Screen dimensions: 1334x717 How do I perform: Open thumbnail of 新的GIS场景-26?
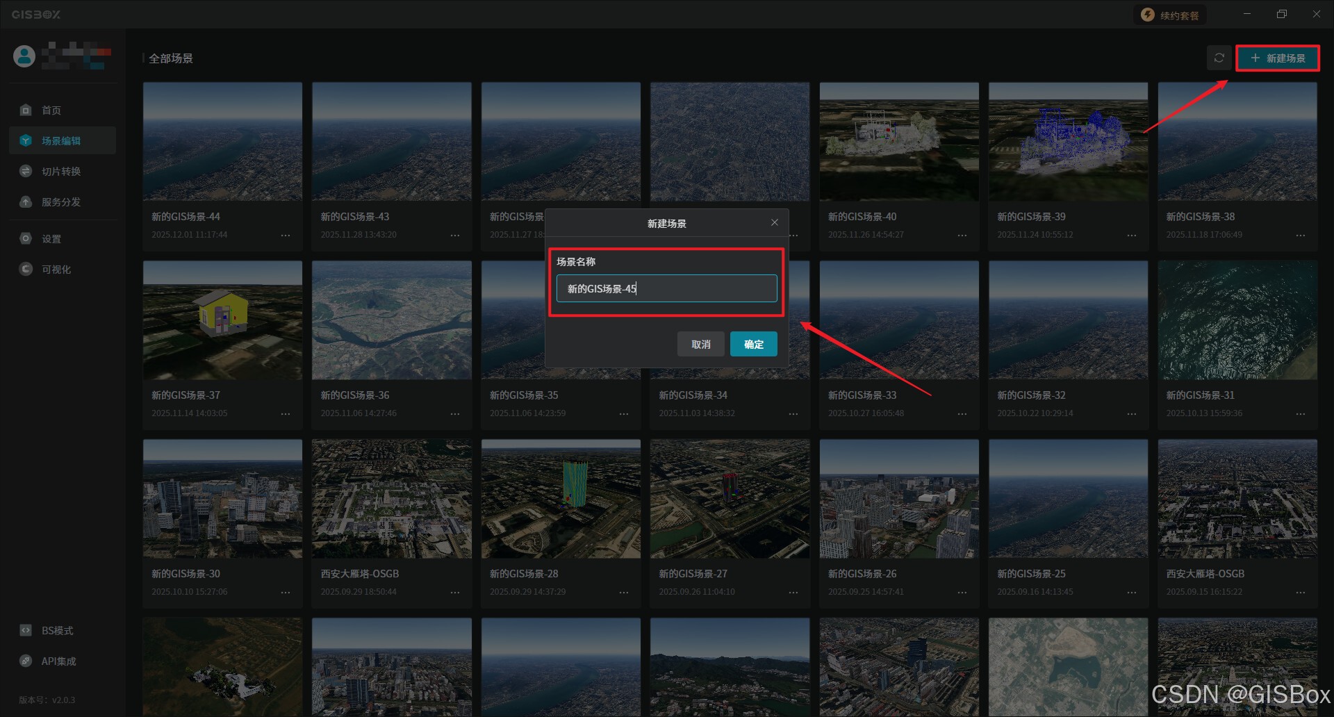(899, 499)
